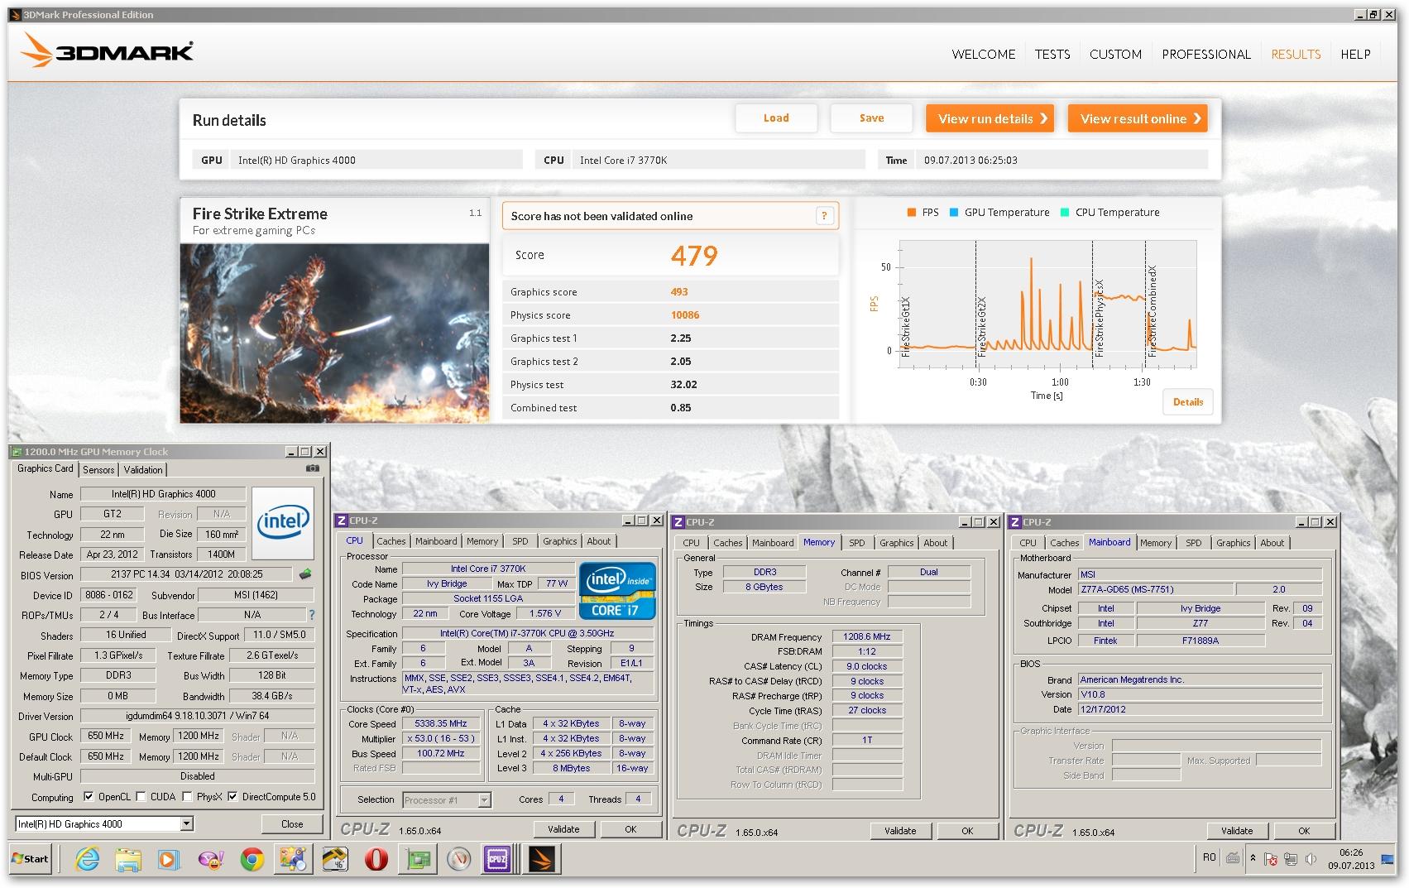
Task: Toggle the DirectCompute 5.0 checkbox in GPU-Z
Action: 232,797
